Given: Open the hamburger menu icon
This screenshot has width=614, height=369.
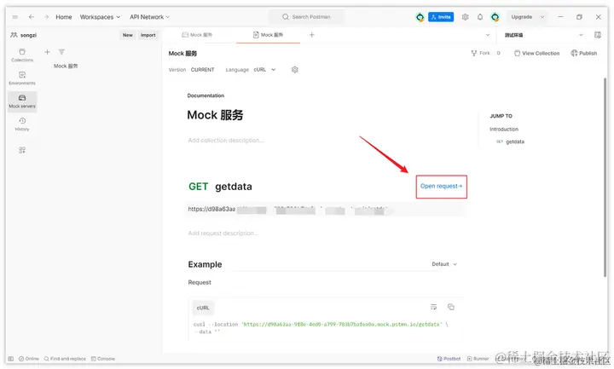Looking at the screenshot, I should tap(14, 17).
